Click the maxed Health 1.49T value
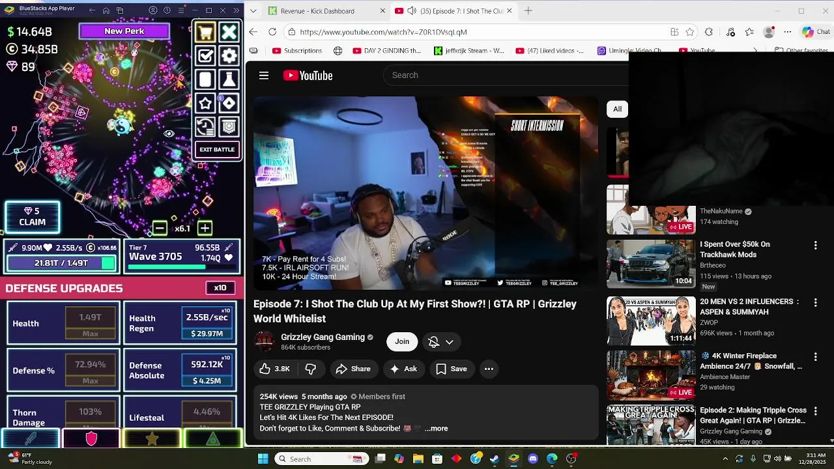The height and width of the screenshot is (469, 834). click(91, 317)
